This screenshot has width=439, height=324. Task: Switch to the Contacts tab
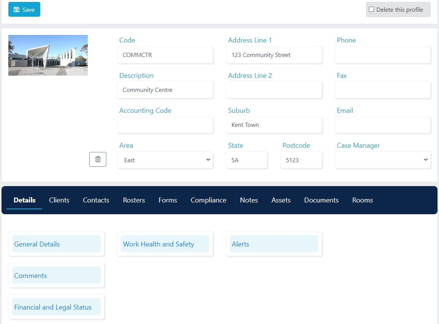coord(96,200)
